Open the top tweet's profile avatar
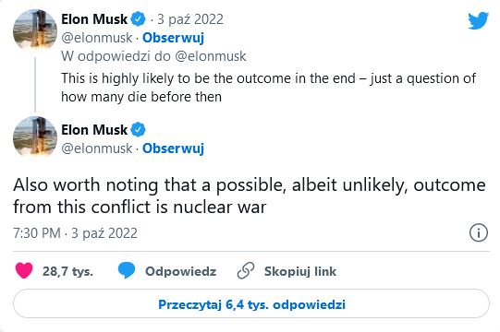This screenshot has height=332, width=500. tap(35, 30)
